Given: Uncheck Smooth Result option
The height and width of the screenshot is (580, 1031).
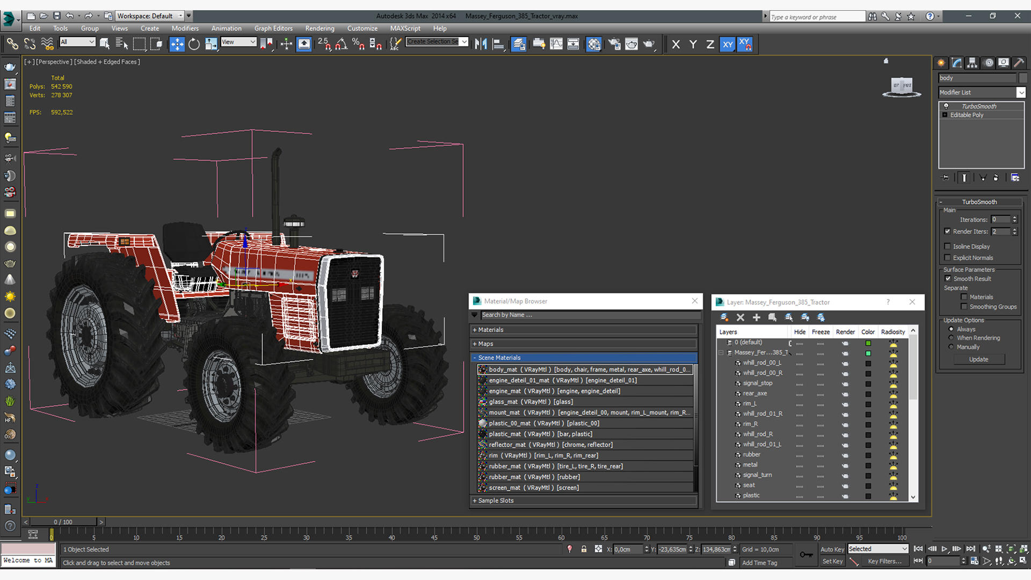Looking at the screenshot, I should 948,279.
